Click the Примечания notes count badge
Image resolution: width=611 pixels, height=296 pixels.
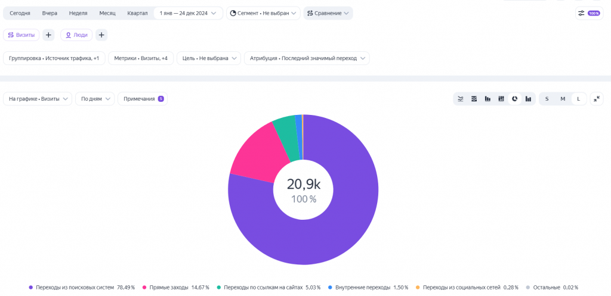point(161,99)
